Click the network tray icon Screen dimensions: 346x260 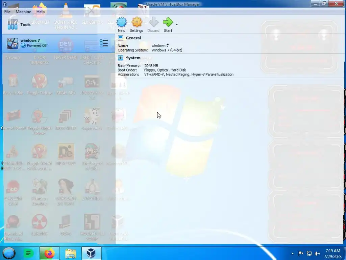click(309, 254)
